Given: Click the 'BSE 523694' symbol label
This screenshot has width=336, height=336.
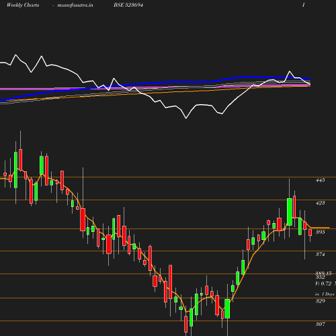Looking at the screenshot, I should pos(128,5).
